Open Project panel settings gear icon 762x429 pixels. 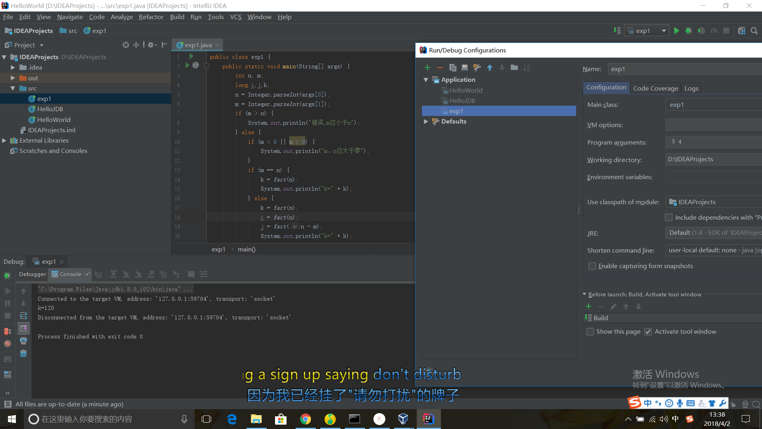tap(152, 45)
